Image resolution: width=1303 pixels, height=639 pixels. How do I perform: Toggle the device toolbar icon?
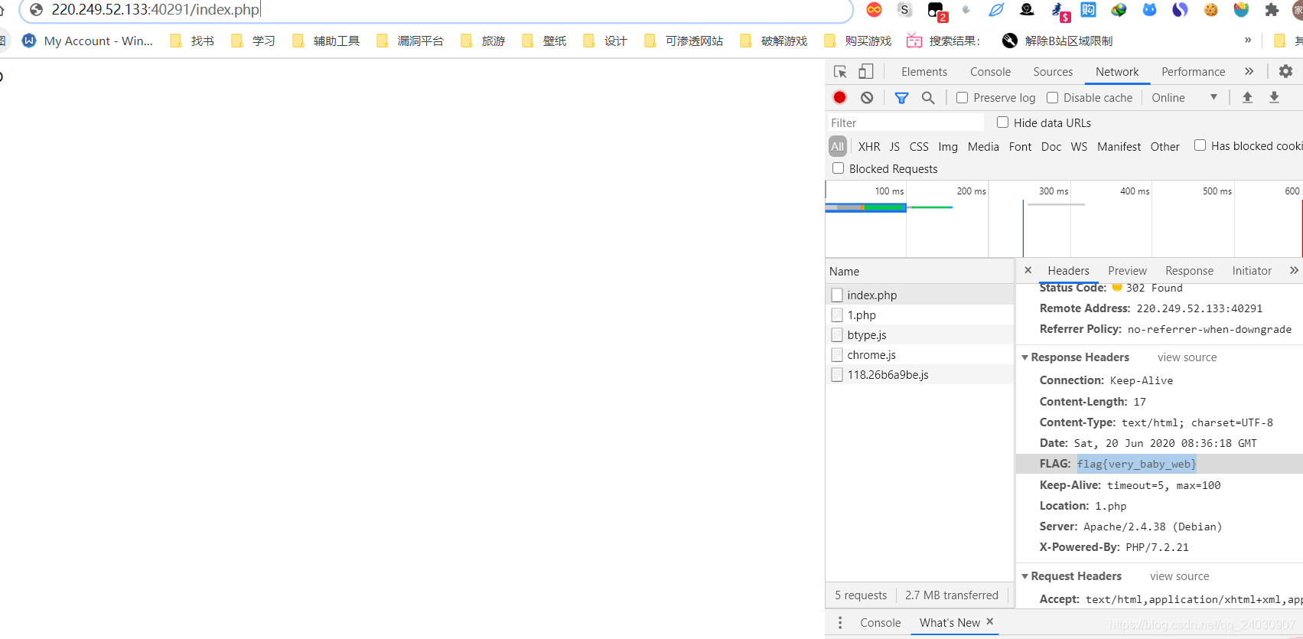tap(866, 72)
